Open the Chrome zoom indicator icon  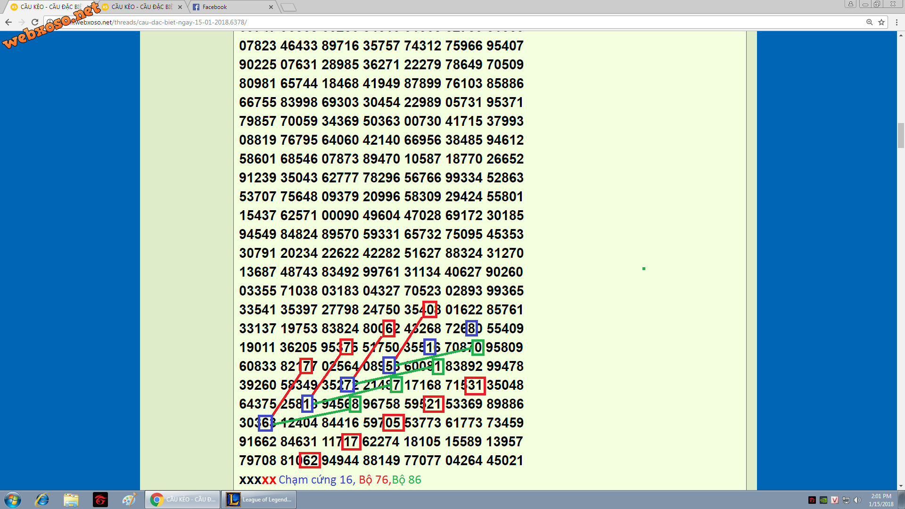click(x=869, y=22)
